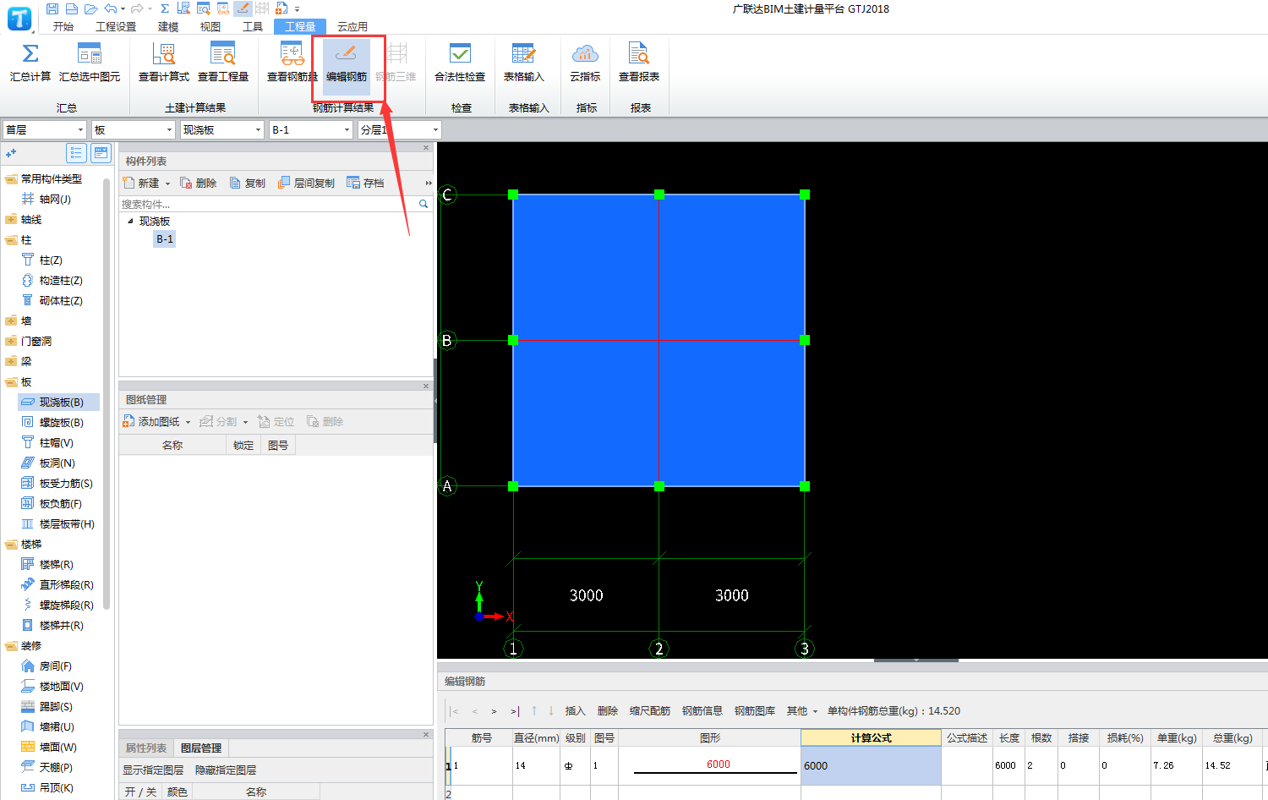The height and width of the screenshot is (800, 1268).
Task: Switch to the 工程设置 ribbon tab
Action: (x=116, y=27)
